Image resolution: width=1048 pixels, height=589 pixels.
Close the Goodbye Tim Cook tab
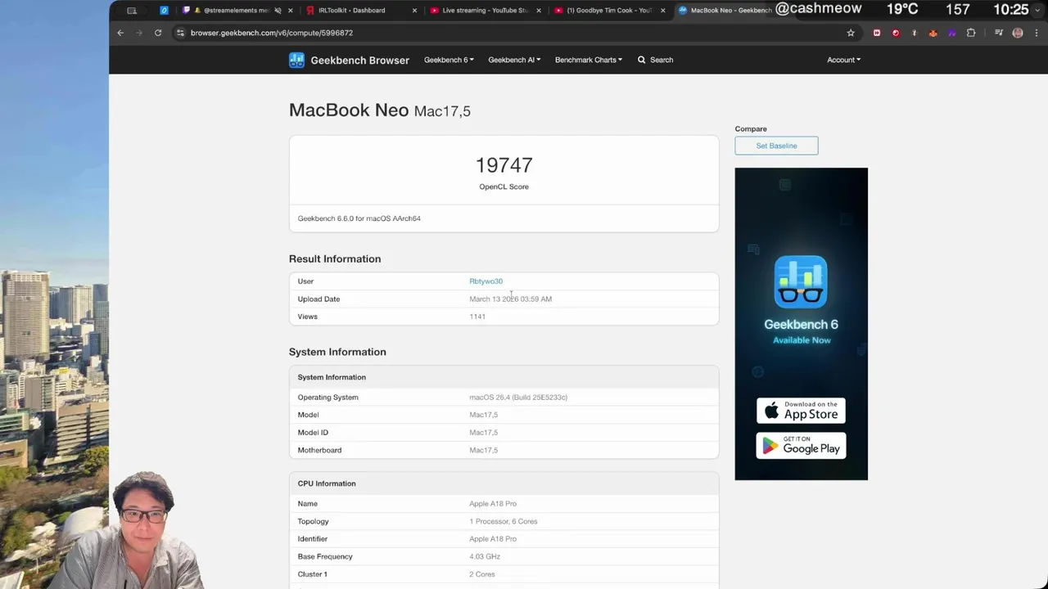663,11
